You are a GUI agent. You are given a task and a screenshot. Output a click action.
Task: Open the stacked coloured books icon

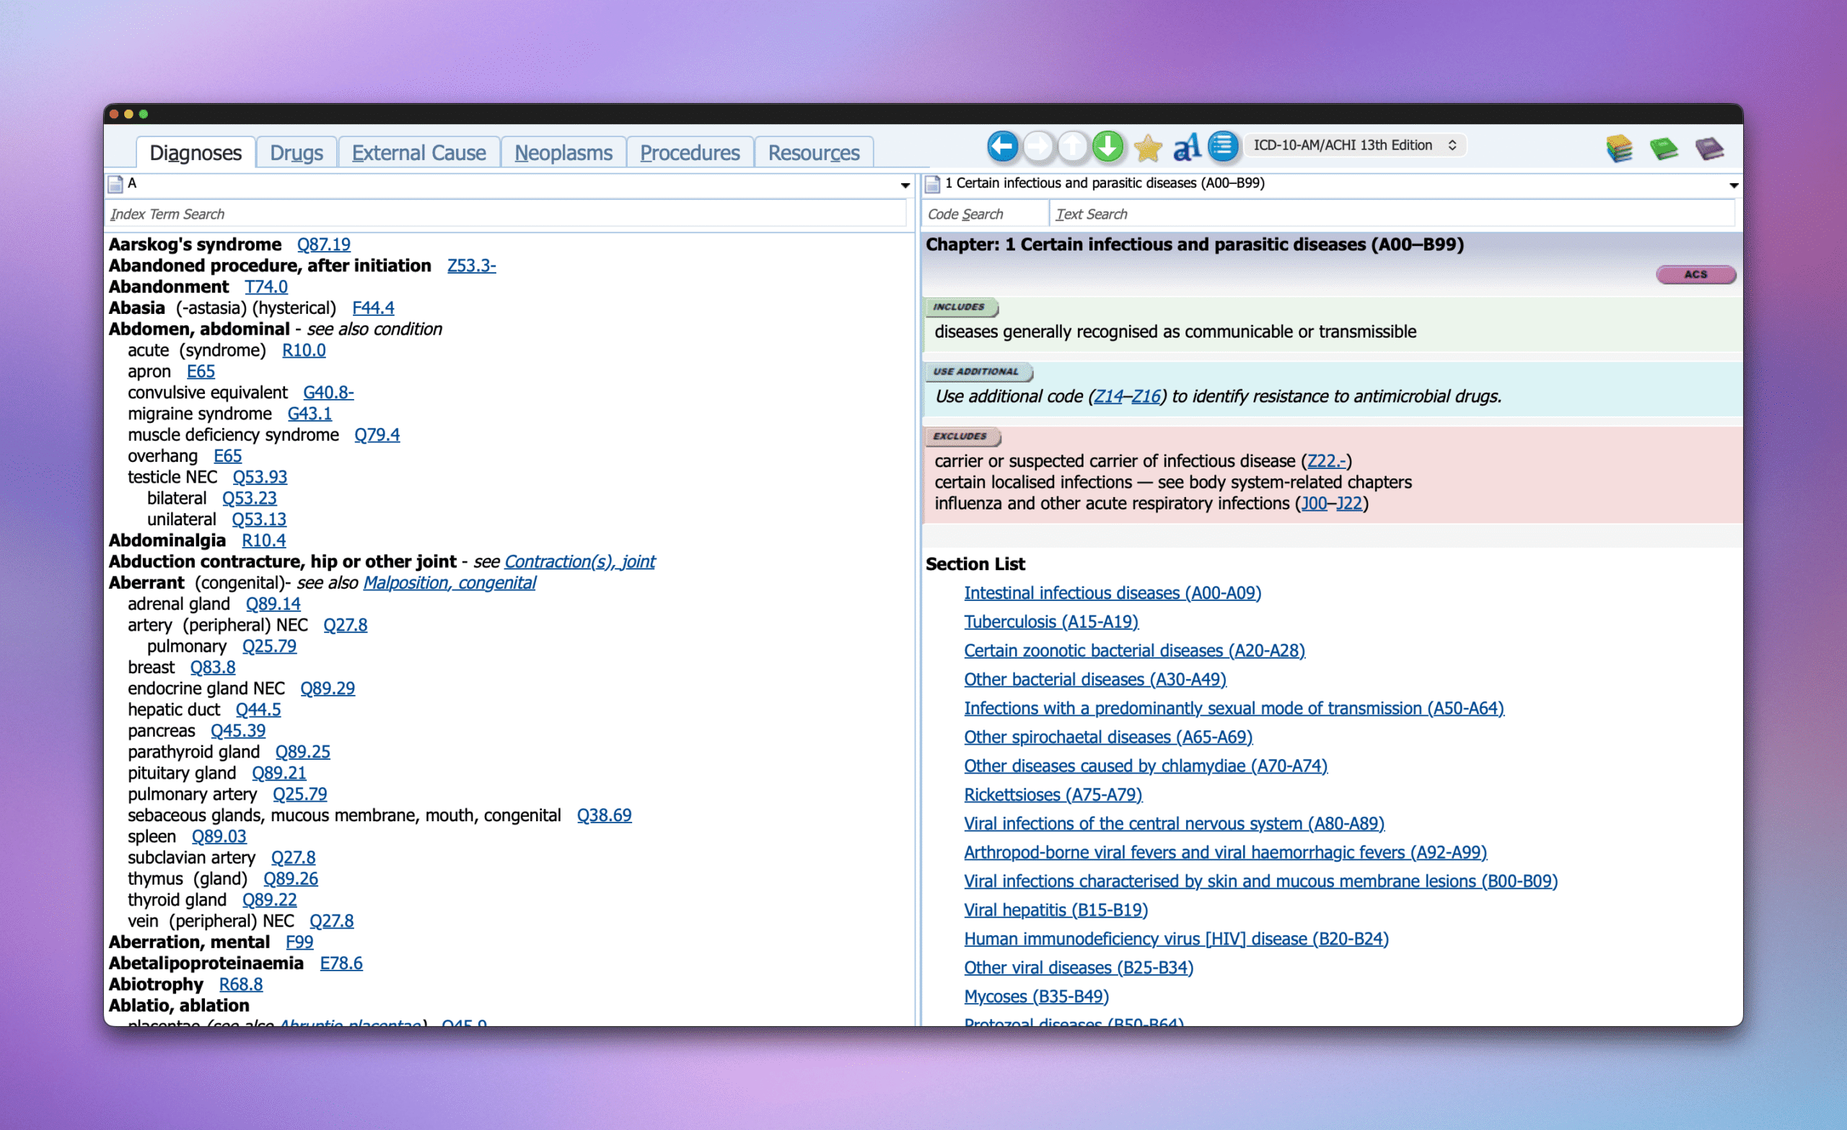click(x=1619, y=148)
